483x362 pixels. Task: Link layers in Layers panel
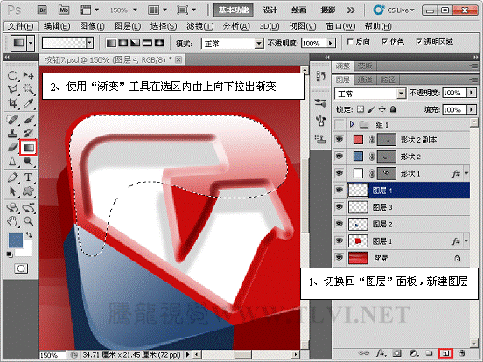364,352
